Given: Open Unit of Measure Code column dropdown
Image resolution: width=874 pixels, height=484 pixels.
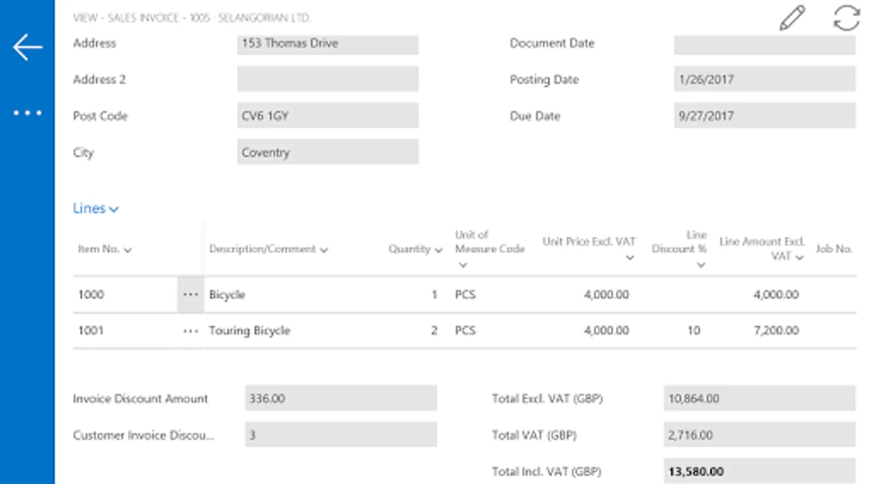Looking at the screenshot, I should [x=463, y=265].
